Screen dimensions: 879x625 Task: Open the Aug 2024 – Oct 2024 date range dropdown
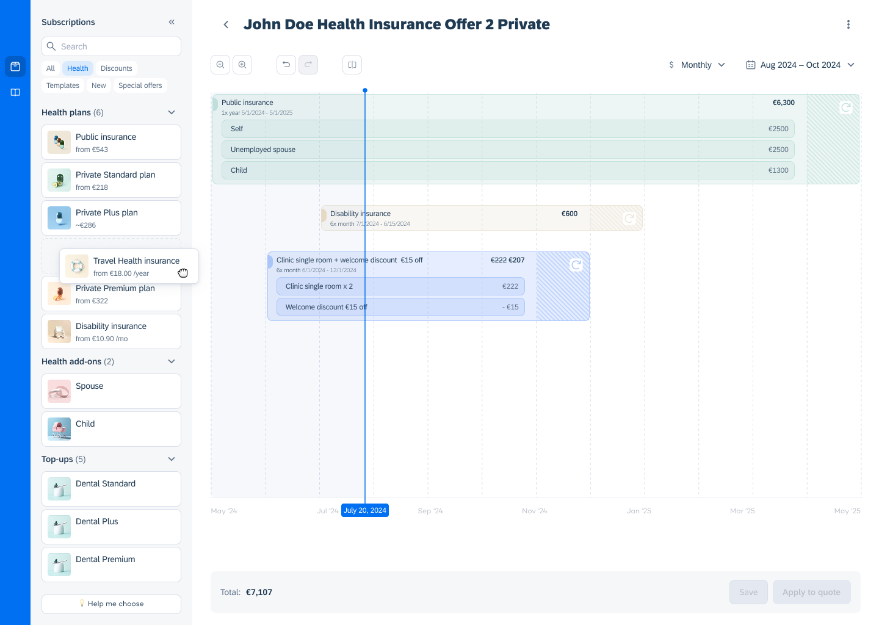click(800, 65)
